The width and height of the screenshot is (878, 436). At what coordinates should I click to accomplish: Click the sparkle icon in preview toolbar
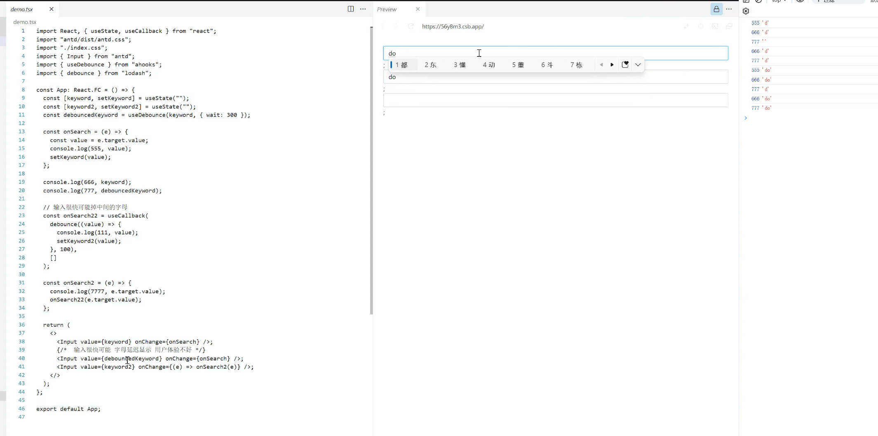click(686, 26)
